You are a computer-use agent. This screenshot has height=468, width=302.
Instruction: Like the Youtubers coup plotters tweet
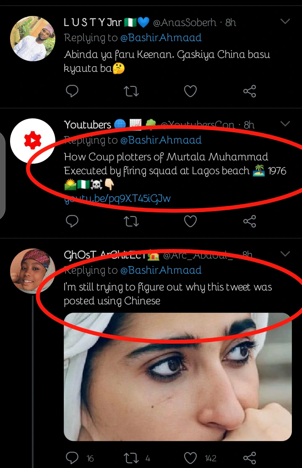point(190,221)
